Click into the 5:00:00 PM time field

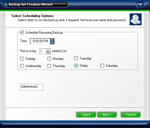click(40, 41)
